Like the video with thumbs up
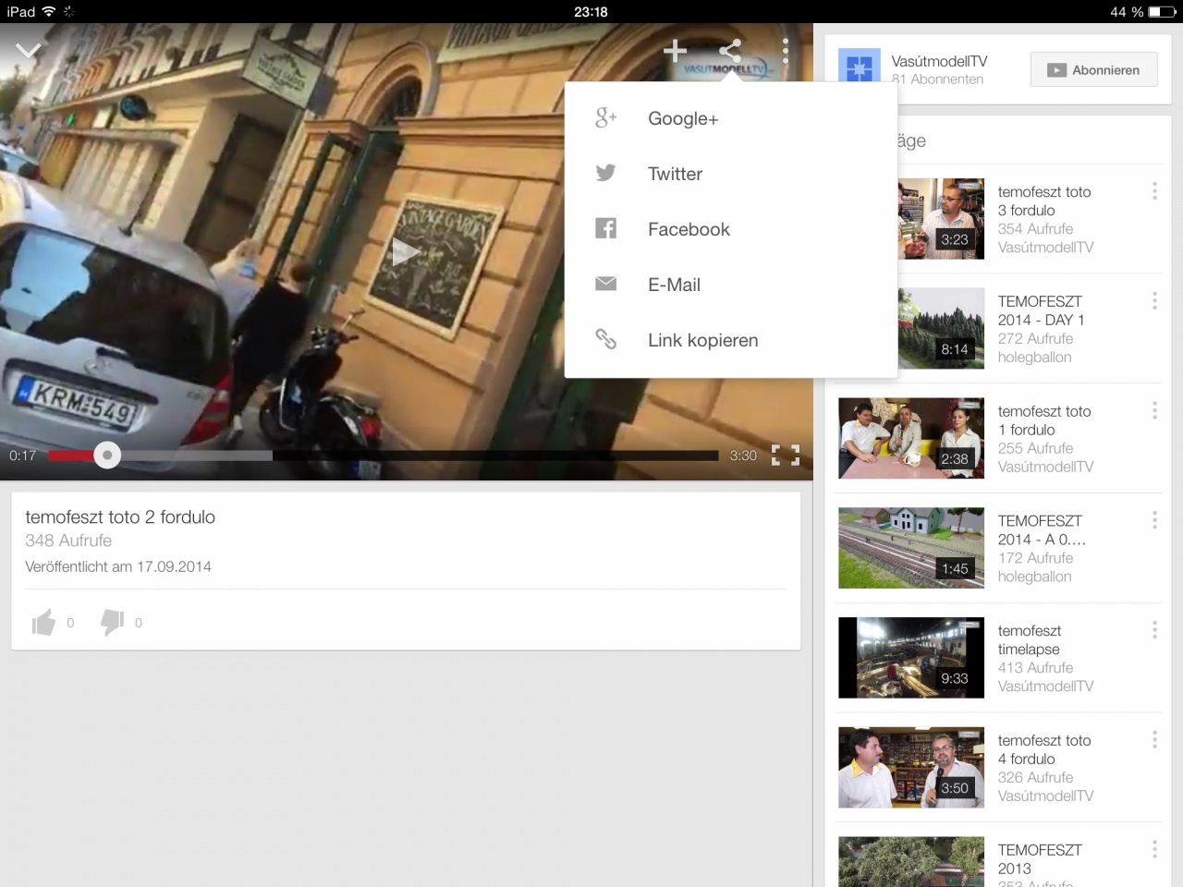The width and height of the screenshot is (1183, 887). 43,623
